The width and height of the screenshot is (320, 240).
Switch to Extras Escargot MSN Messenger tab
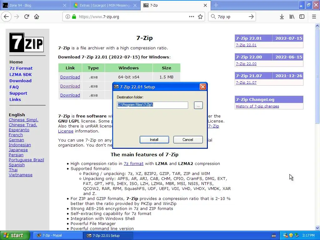[x=105, y=5]
